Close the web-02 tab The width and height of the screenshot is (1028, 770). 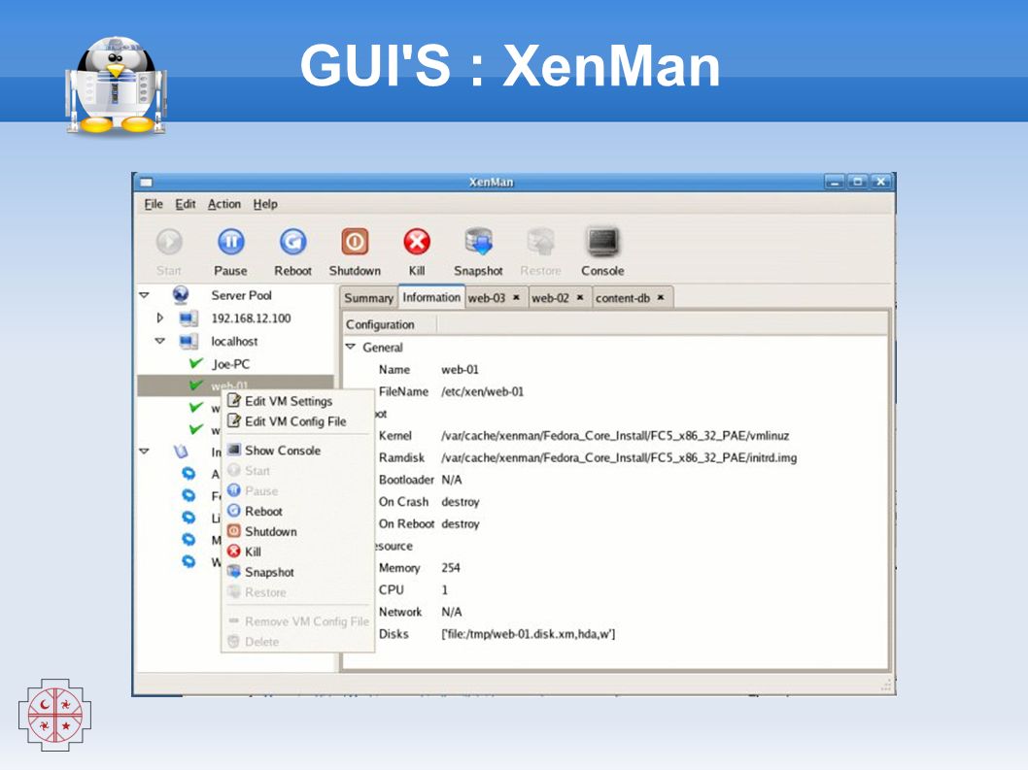pyautogui.click(x=580, y=297)
